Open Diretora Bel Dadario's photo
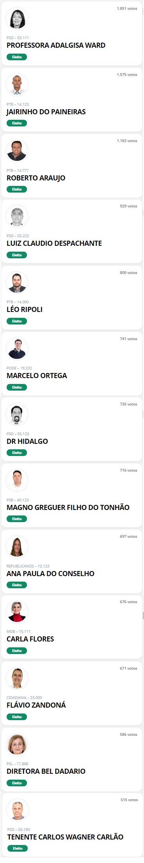144x863 pixels. tap(17, 744)
